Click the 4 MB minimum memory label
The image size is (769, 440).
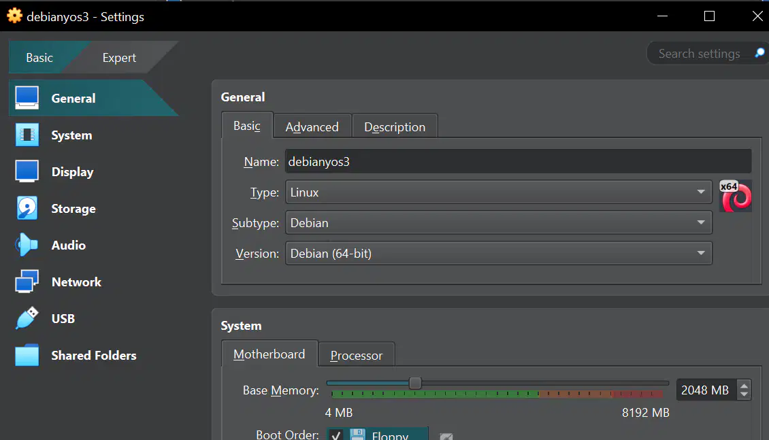click(x=339, y=413)
